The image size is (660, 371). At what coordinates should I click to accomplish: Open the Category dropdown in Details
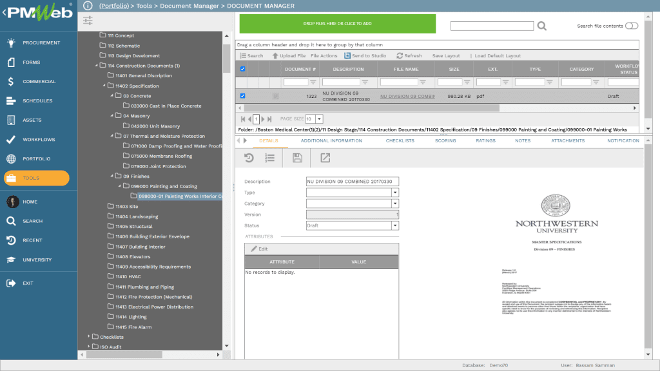[x=395, y=203]
